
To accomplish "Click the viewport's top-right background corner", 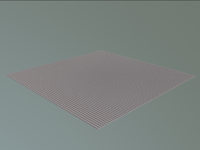I will 198,1.
